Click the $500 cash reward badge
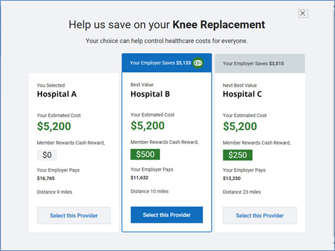The width and height of the screenshot is (335, 251). point(145,154)
